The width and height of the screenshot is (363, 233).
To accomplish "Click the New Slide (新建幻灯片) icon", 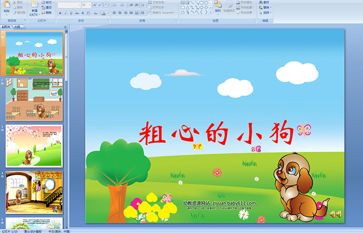I will click(x=35, y=4).
